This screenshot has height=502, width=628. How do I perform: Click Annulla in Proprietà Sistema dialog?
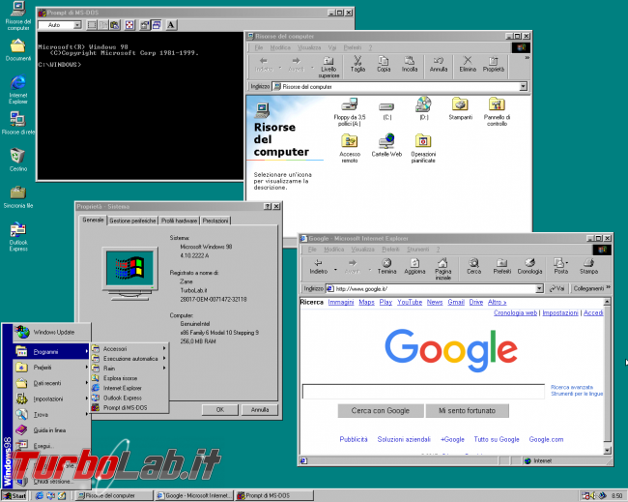coord(260,410)
